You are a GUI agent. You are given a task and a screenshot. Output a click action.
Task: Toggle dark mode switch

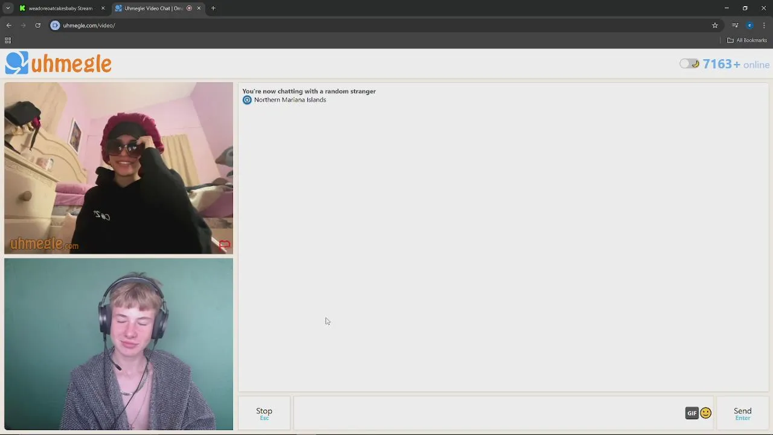689,63
